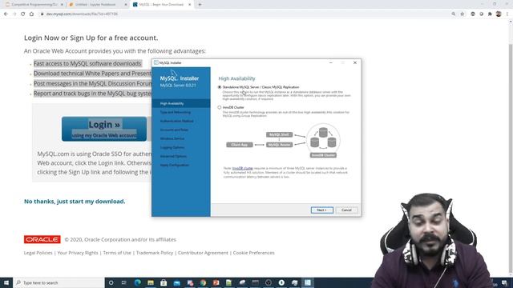Image resolution: width=513 pixels, height=288 pixels.
Task: Click Cancel button in MySQL Installer
Action: tap(346, 210)
